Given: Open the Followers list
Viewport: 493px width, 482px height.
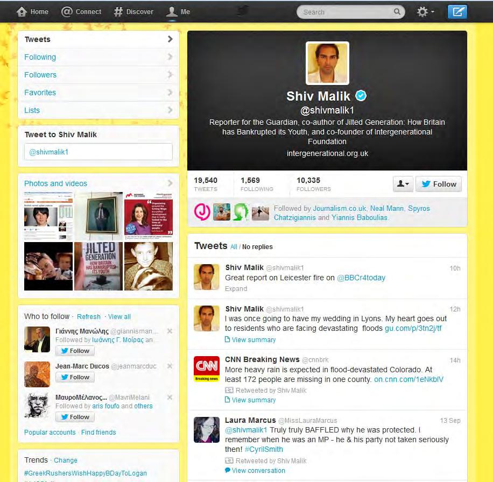Looking at the screenshot, I should tap(40, 75).
